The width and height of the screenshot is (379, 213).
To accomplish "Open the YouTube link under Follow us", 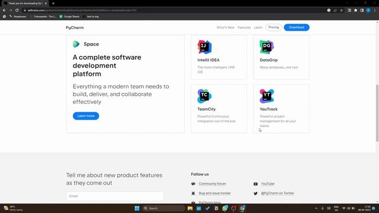I will click(268, 184).
